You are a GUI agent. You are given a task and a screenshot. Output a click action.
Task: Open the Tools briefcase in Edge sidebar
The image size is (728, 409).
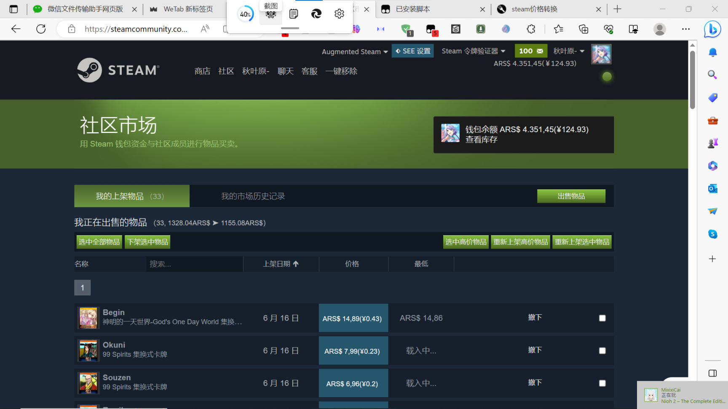point(712,121)
